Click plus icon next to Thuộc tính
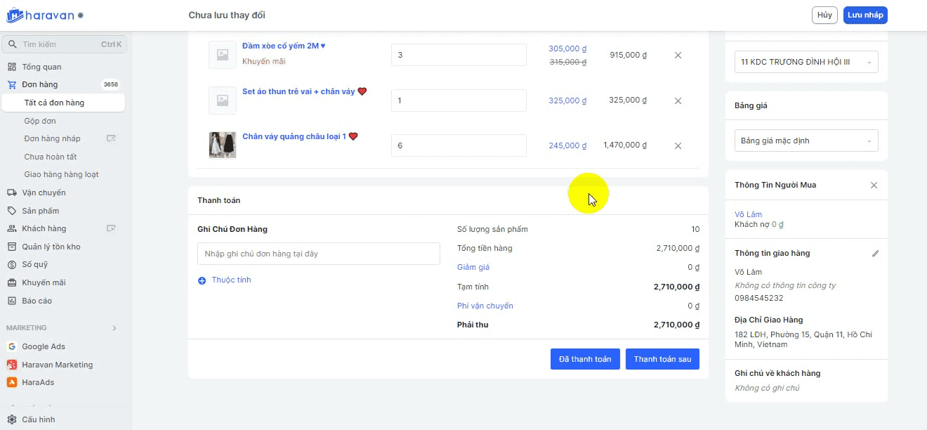 (202, 280)
